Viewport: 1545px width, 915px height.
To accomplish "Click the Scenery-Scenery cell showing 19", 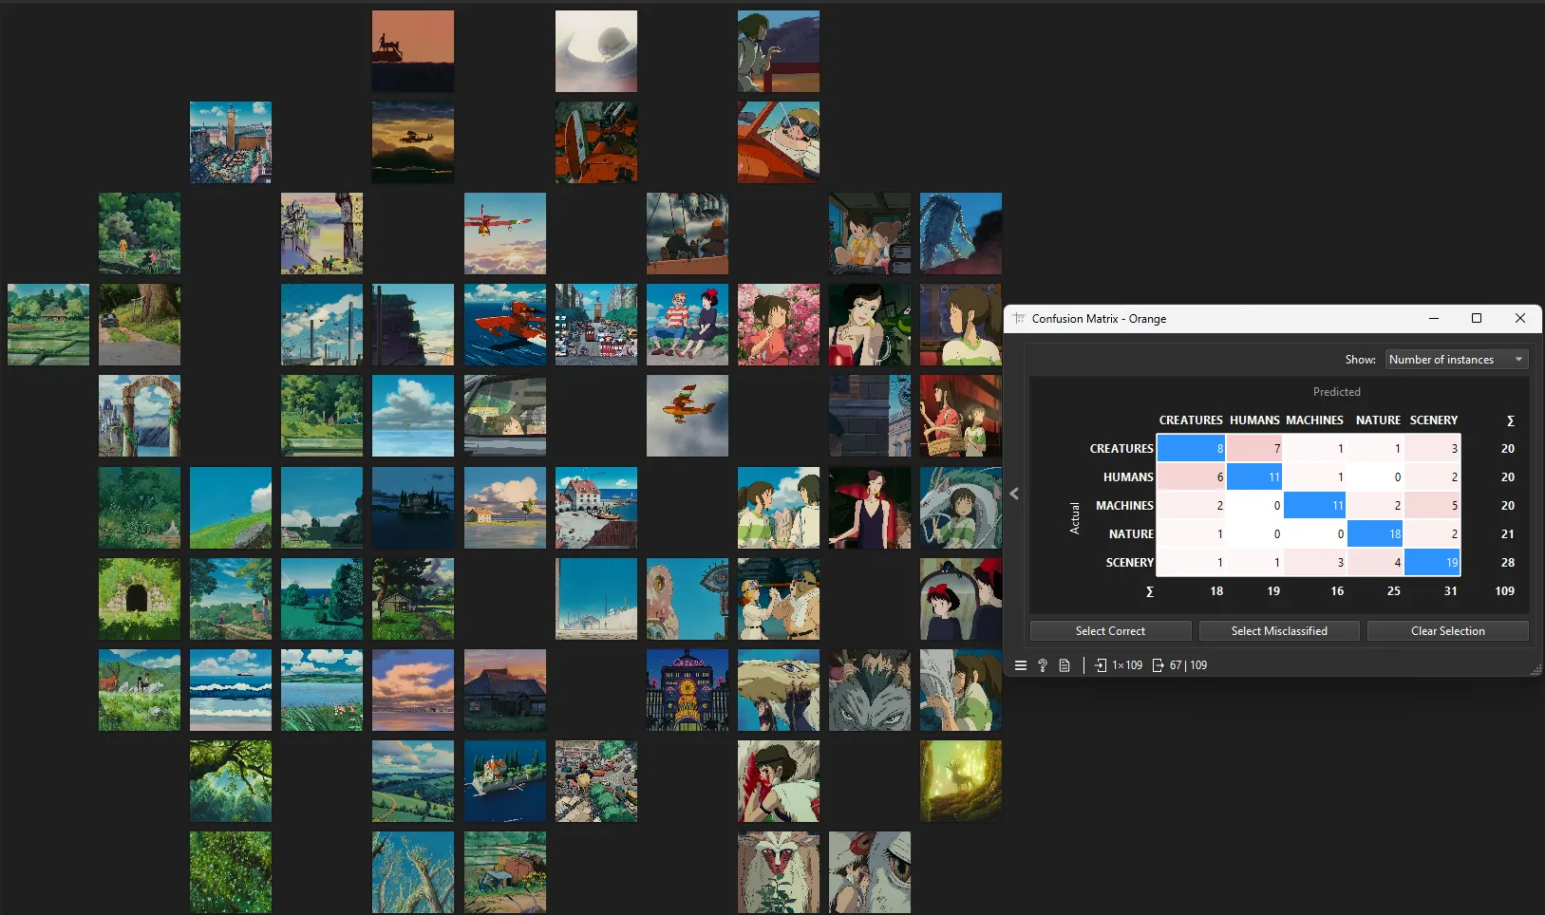I will pos(1432,563).
